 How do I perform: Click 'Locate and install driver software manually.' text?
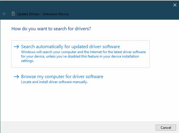(x=54, y=82)
